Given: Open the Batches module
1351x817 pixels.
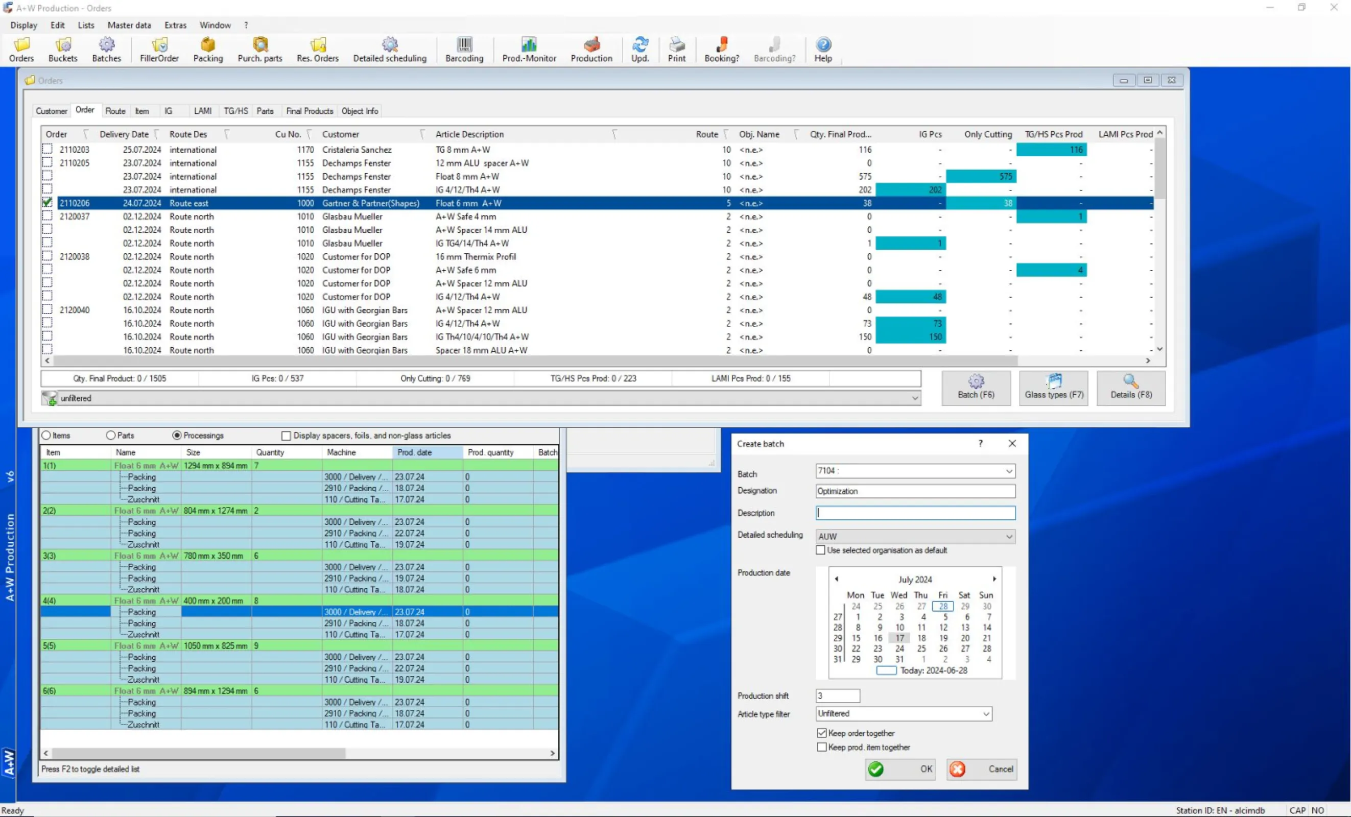Looking at the screenshot, I should [106, 50].
